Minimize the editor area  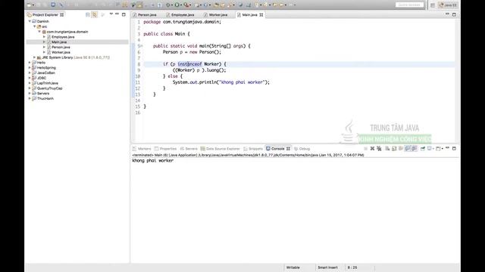coord(447,14)
